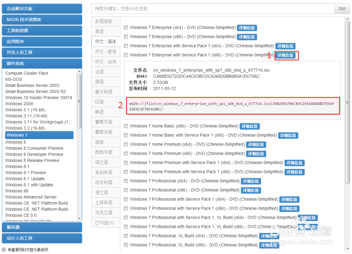This screenshot has width=352, height=254.
Task: Select Compute Cluster Pack in OS list
Action: click(x=27, y=73)
